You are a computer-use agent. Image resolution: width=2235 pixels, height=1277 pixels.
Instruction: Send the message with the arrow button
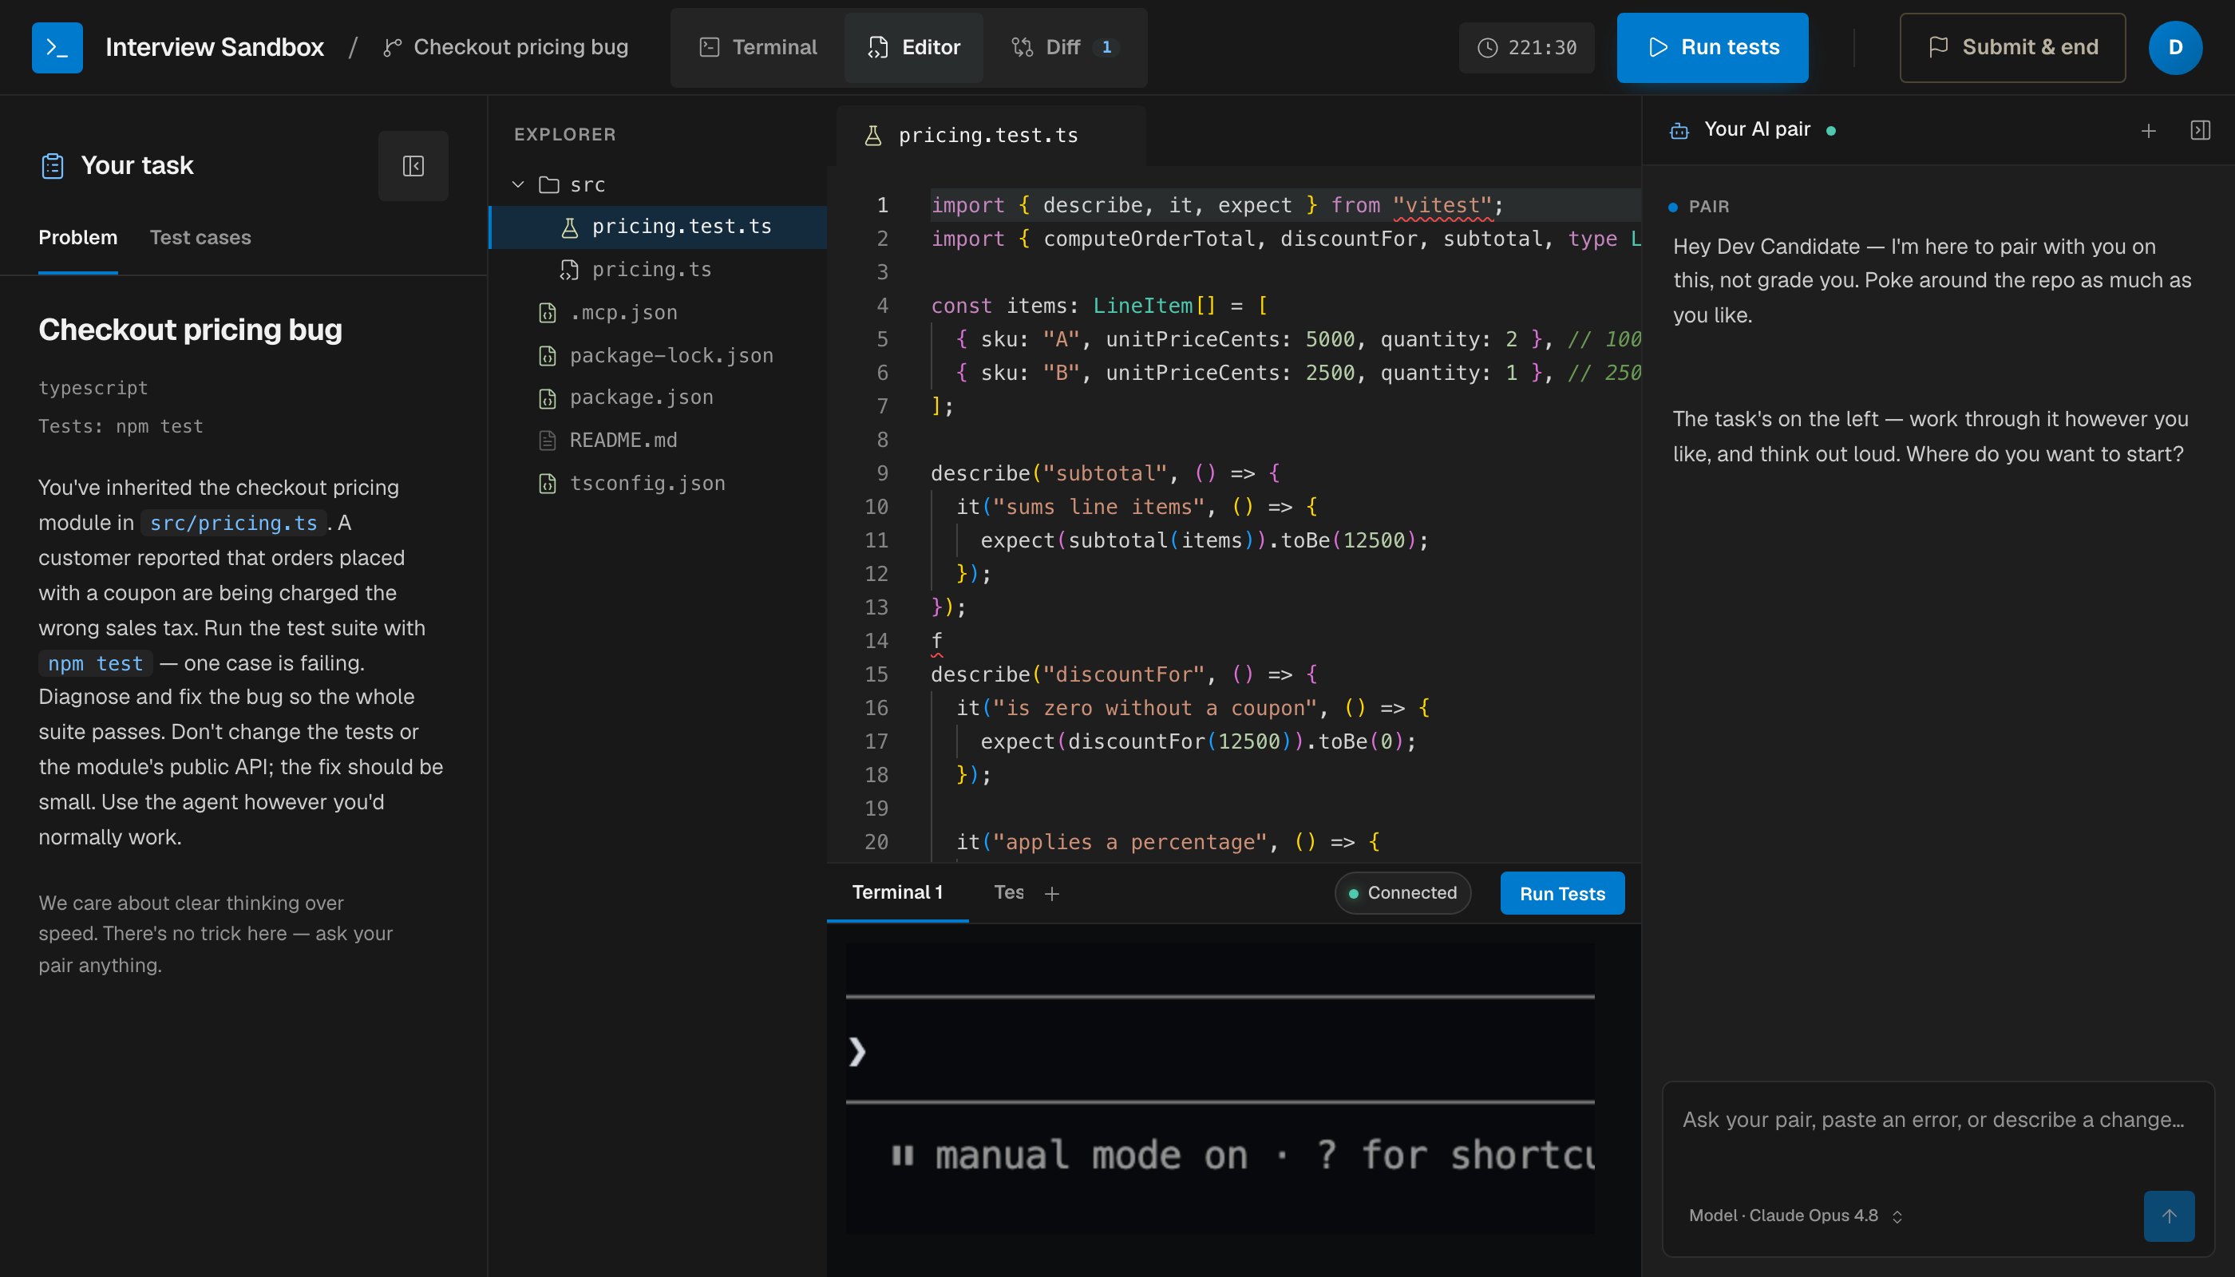[2168, 1216]
